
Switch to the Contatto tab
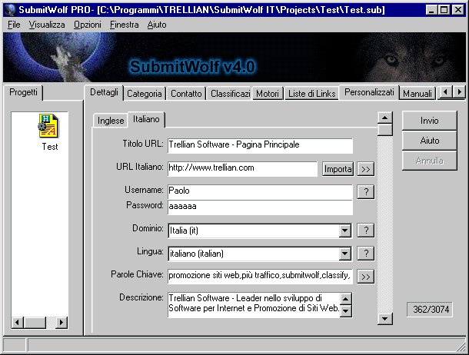[186, 94]
